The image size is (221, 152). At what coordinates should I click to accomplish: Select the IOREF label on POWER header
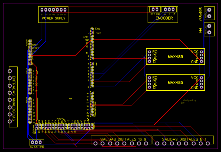(x=35, y=45)
